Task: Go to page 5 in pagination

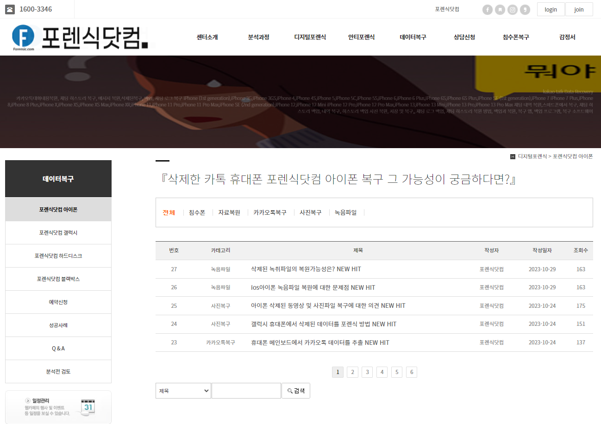Action: (x=397, y=372)
